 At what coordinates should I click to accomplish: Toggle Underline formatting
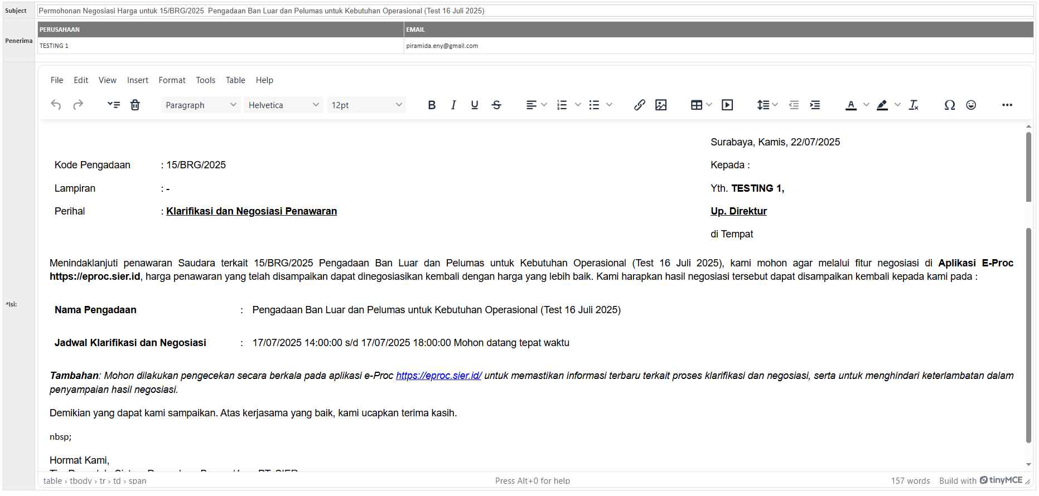click(475, 105)
